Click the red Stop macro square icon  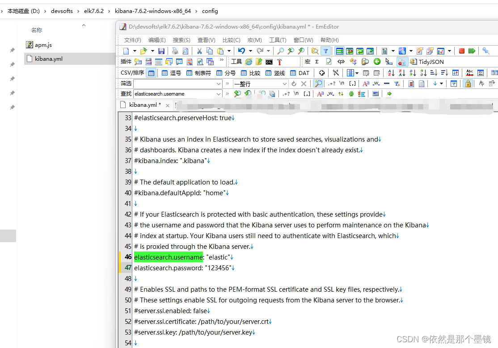pyautogui.click(x=462, y=51)
